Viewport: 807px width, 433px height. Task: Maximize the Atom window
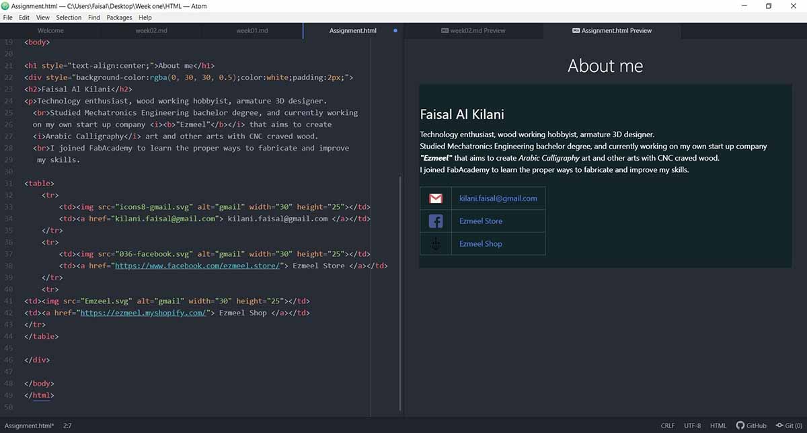pyautogui.click(x=769, y=6)
